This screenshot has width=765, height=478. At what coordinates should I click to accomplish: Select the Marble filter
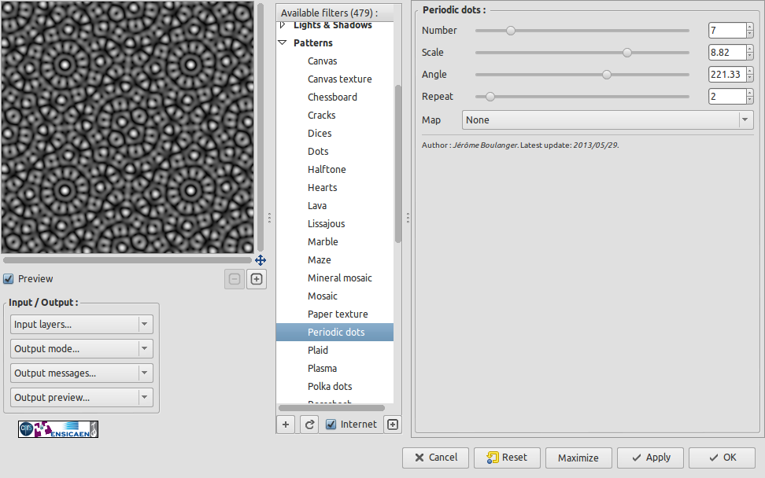[323, 241]
